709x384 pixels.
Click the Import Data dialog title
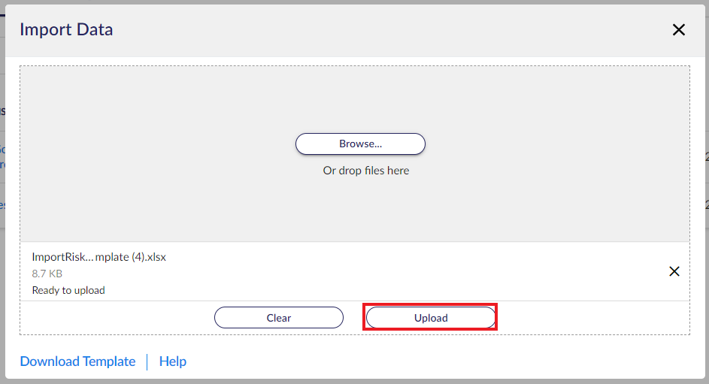click(66, 29)
